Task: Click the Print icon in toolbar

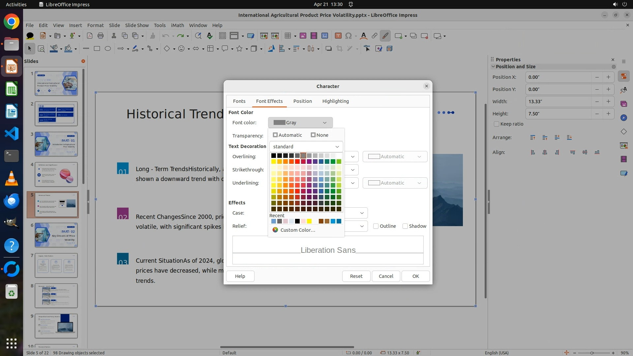Action: (x=101, y=36)
